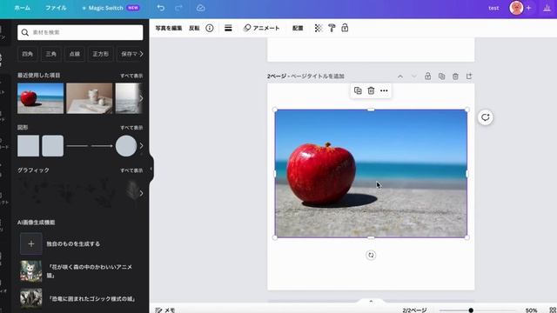
Task: Click the plus icon next to the avatar
Action: pyautogui.click(x=528, y=8)
